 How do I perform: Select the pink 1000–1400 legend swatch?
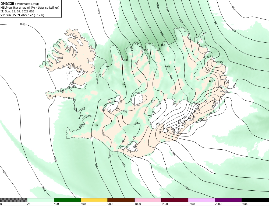coord(148,200)
